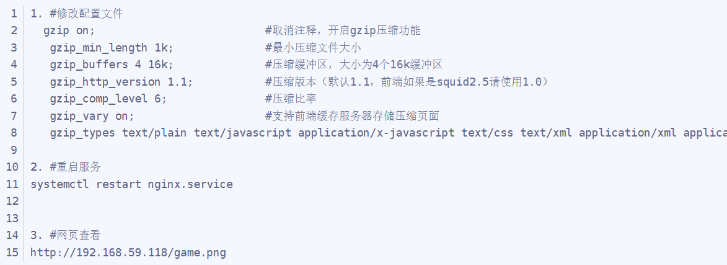
Task: Click the '#压缩比率' comment
Action: 291,99
